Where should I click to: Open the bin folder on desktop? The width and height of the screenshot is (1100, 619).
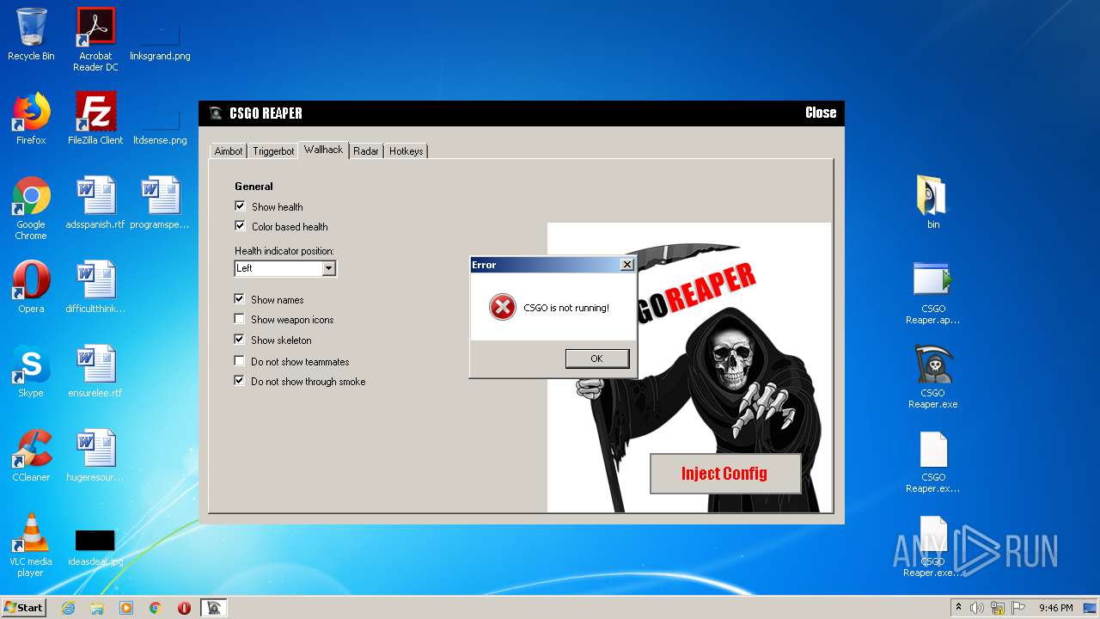click(932, 203)
